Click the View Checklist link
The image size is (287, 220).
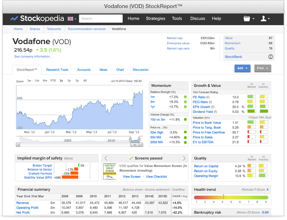tap(156, 177)
